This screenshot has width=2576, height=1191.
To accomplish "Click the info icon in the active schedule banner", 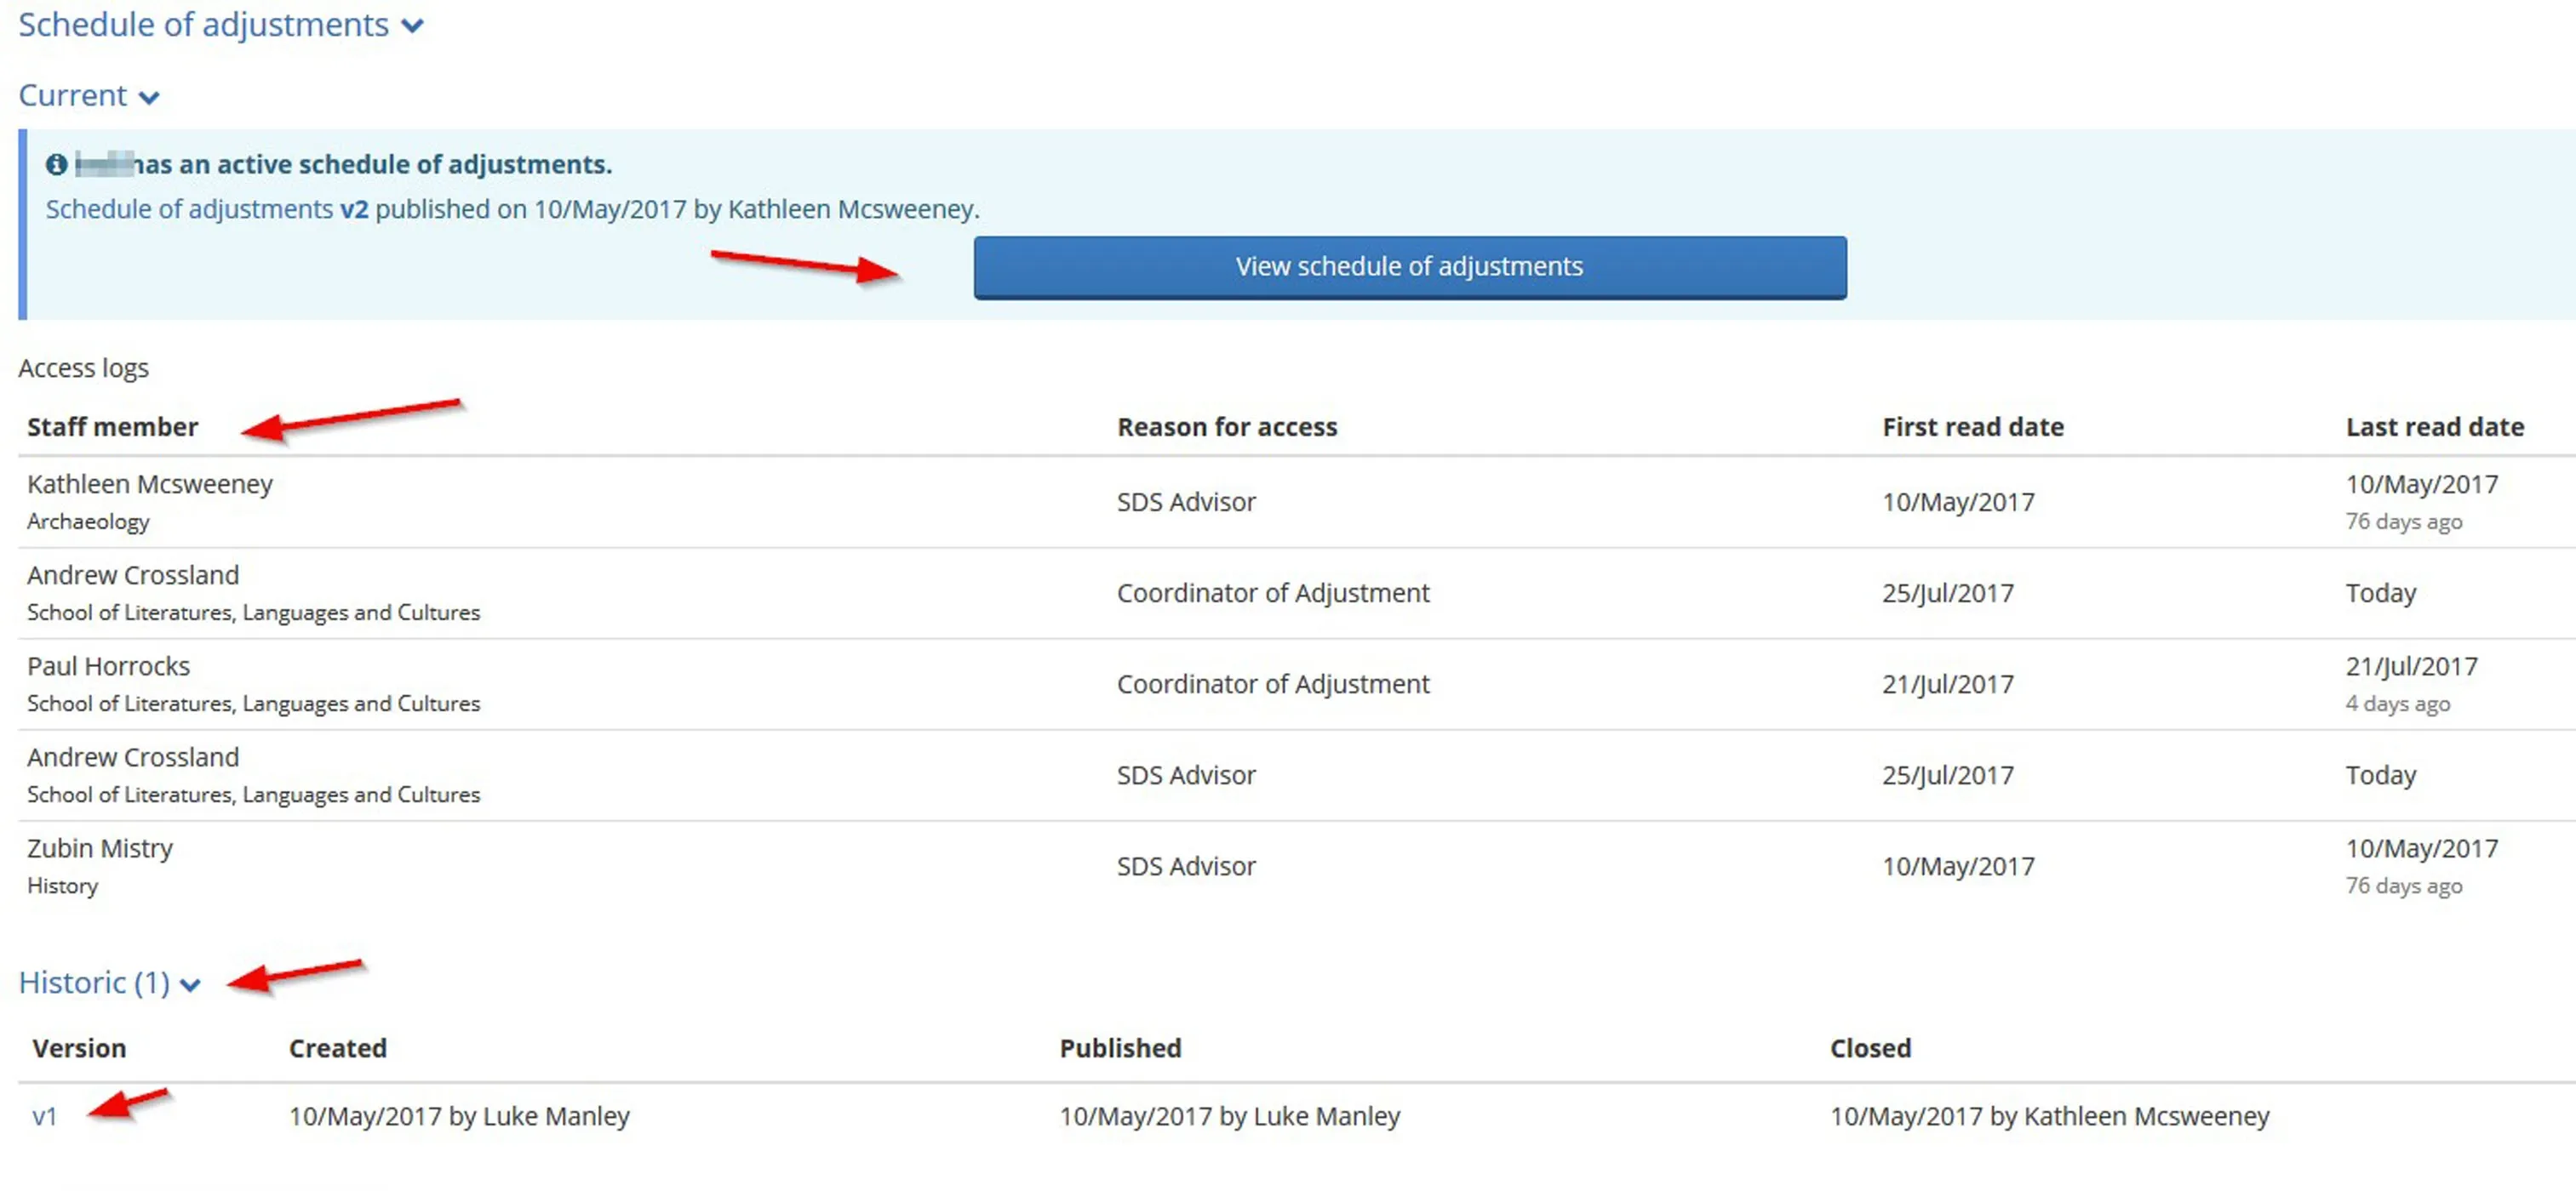I will [57, 165].
